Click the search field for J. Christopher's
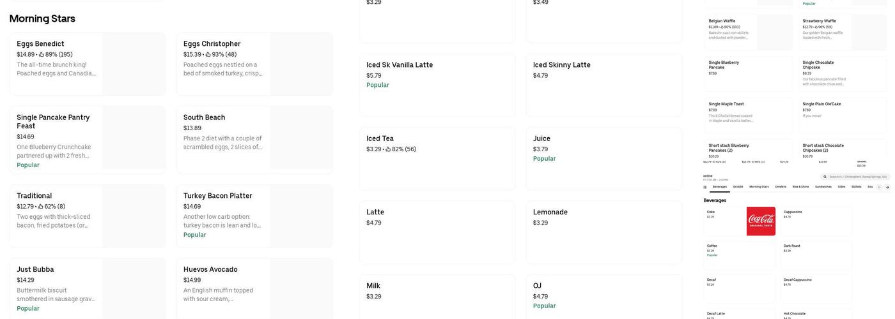The width and height of the screenshot is (895, 319). coord(857,177)
